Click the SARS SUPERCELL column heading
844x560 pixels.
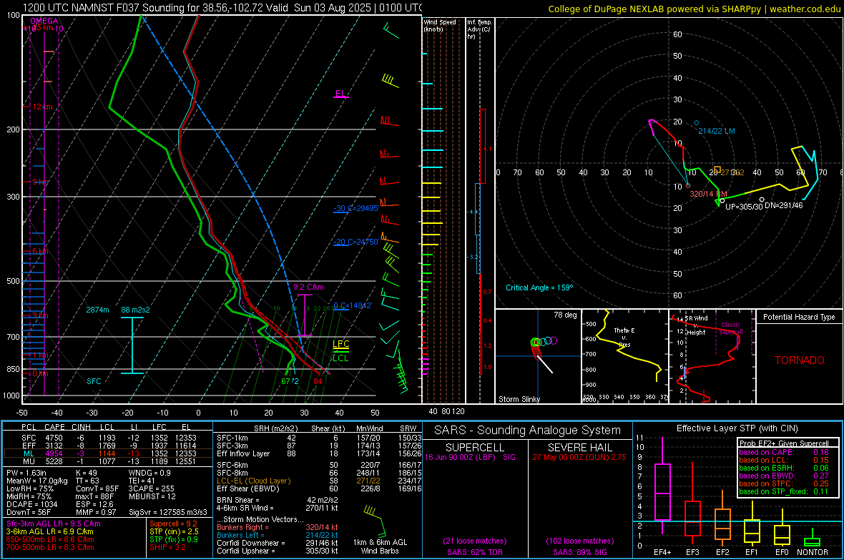coord(475,448)
